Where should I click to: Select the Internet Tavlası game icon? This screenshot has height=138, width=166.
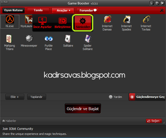tap(146, 23)
